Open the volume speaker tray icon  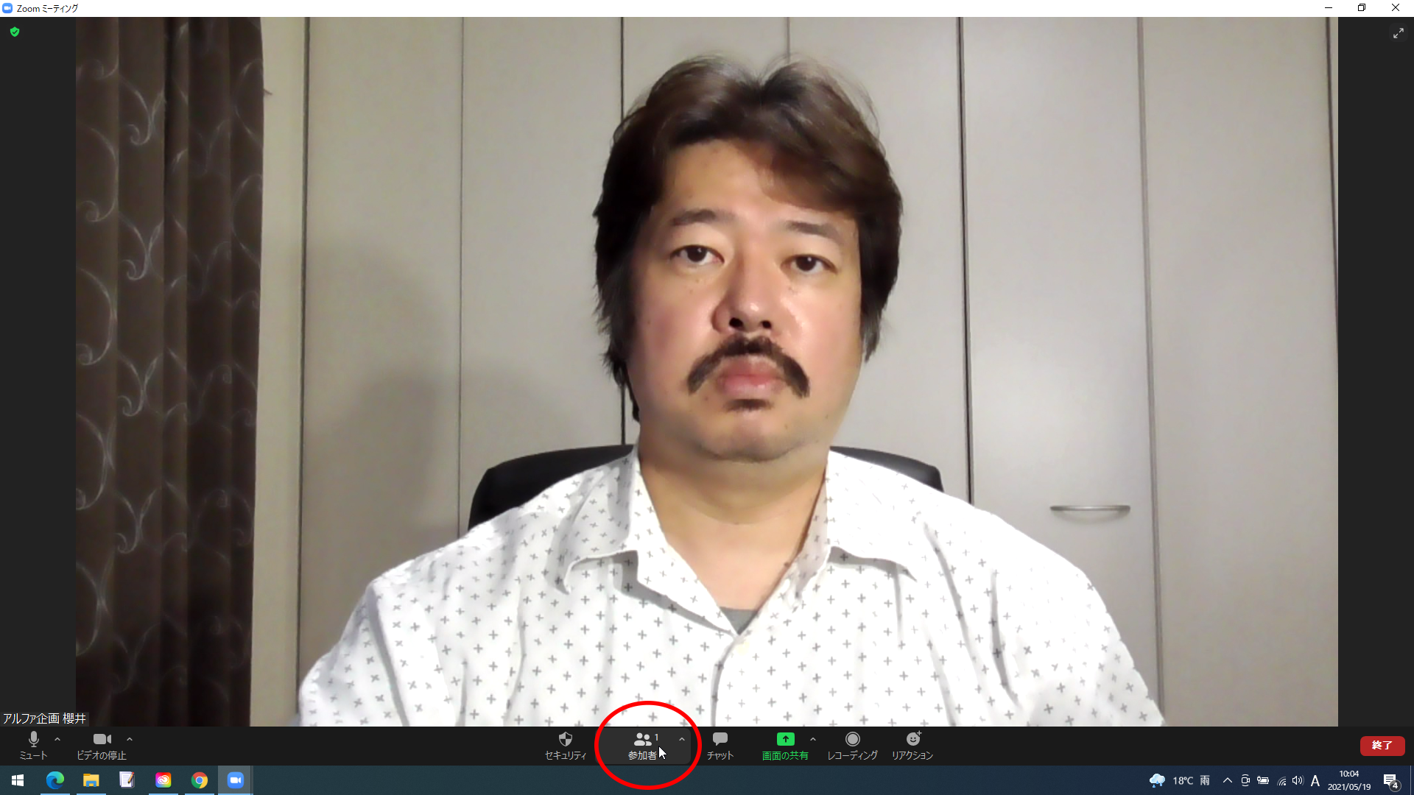pyautogui.click(x=1298, y=780)
